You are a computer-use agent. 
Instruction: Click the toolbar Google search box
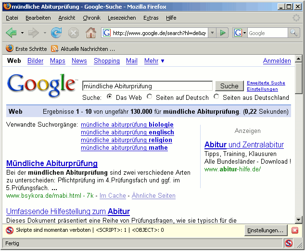[267, 33]
